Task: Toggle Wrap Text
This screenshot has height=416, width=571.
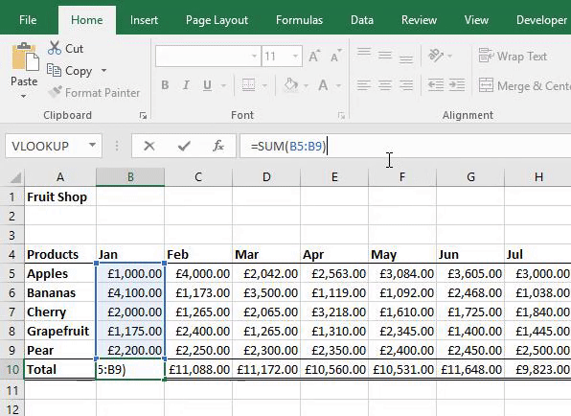Action: tap(513, 57)
